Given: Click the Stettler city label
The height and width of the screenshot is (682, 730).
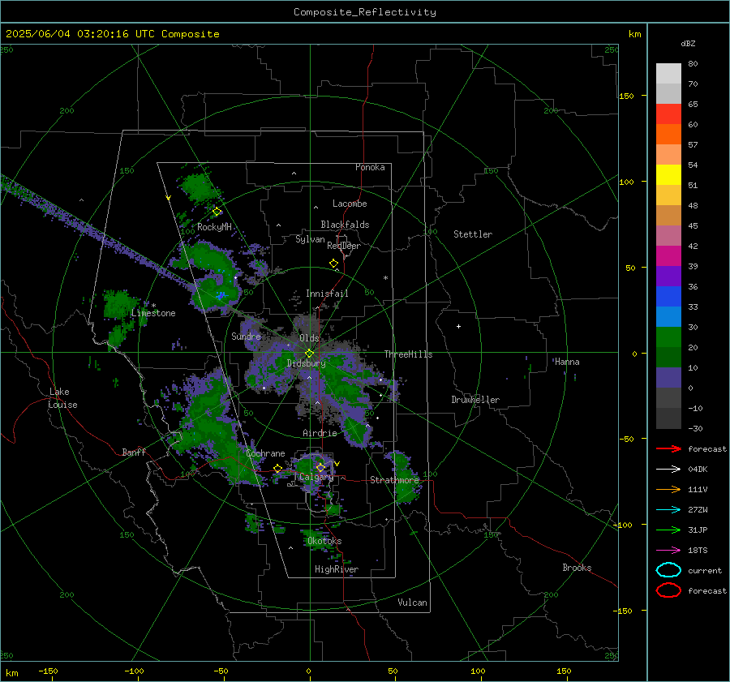Looking at the screenshot, I should pyautogui.click(x=473, y=234).
